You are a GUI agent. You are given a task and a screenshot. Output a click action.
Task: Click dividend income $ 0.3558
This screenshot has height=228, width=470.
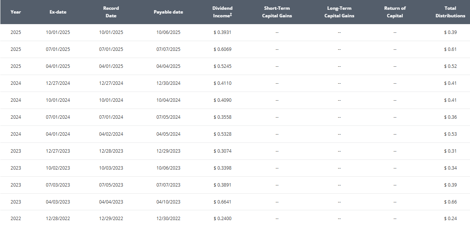[x=222, y=117]
